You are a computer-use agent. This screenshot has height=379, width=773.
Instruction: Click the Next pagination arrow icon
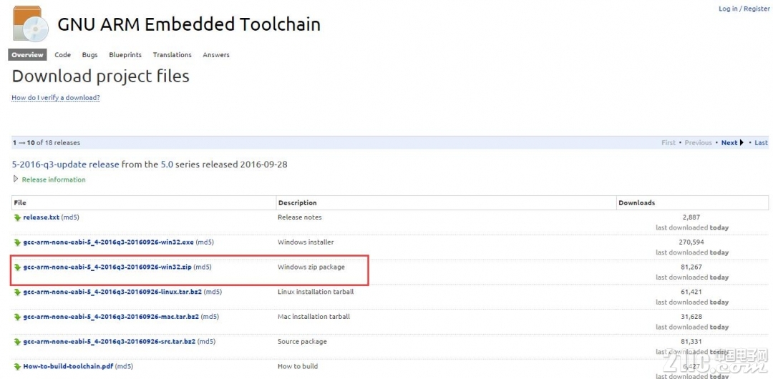742,143
